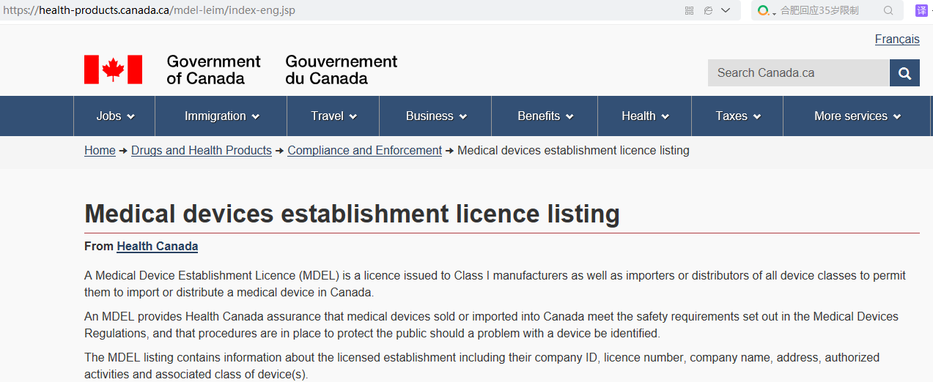Viewport: 933px width, 382px height.
Task: Select the Health menu item
Action: tap(645, 116)
